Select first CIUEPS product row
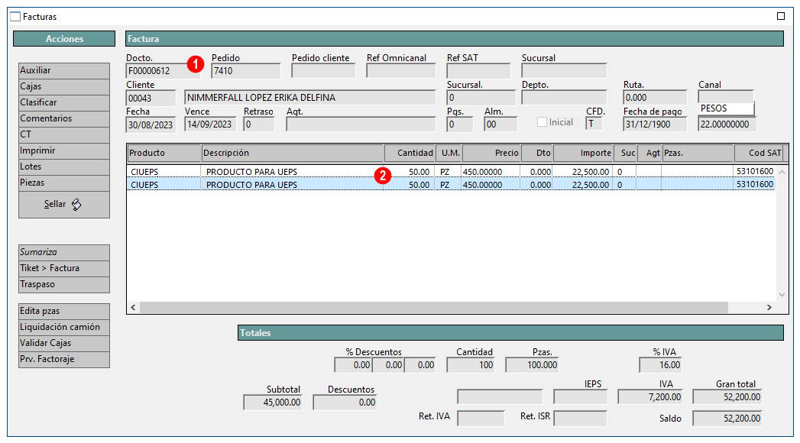Screen dimensions: 800x443 (x=451, y=172)
